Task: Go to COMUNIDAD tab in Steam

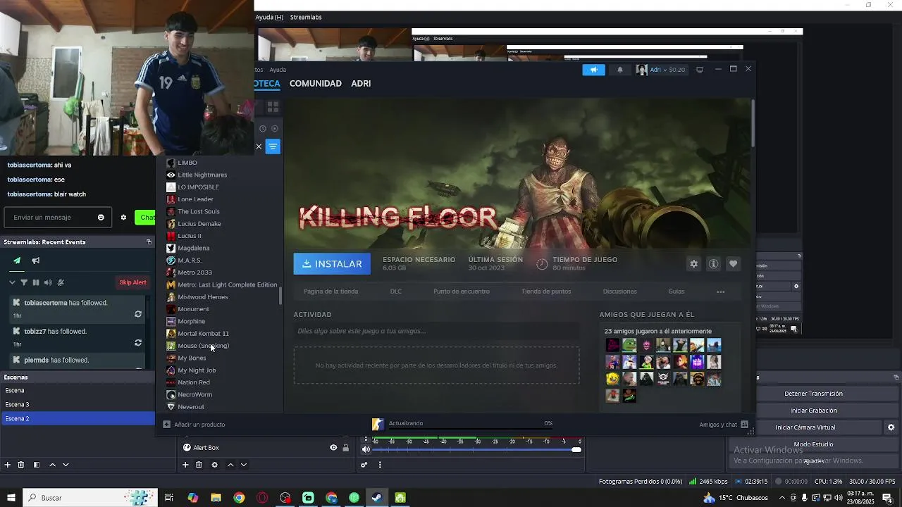Action: click(315, 83)
